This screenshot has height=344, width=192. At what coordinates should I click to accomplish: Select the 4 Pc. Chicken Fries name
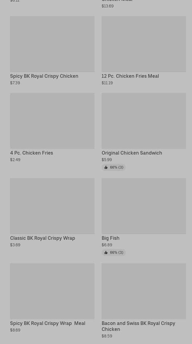click(32, 153)
